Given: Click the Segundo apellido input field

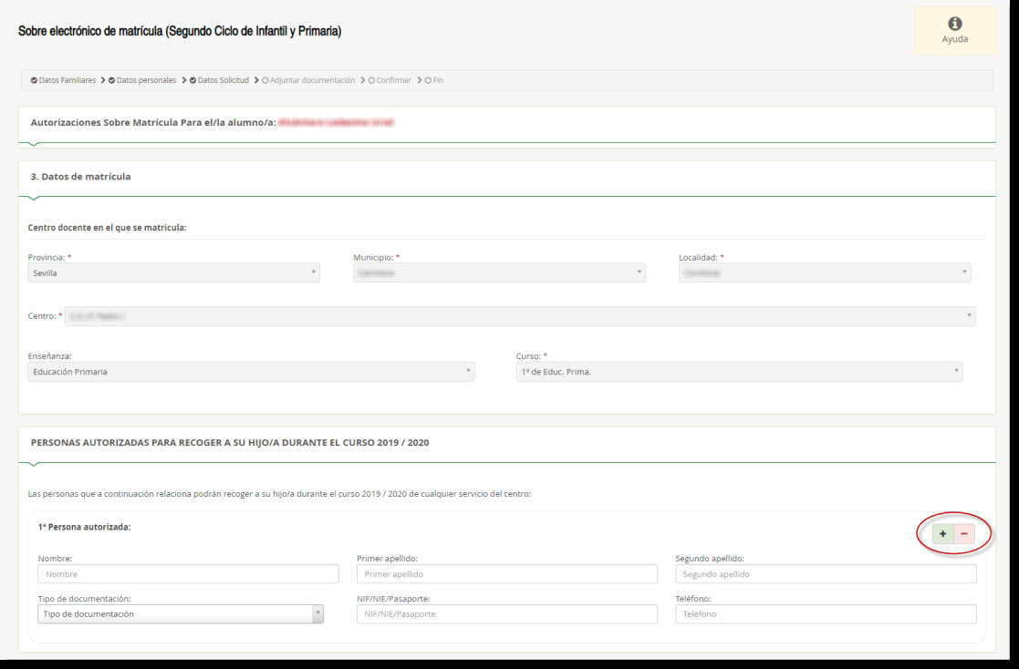Looking at the screenshot, I should pos(826,574).
